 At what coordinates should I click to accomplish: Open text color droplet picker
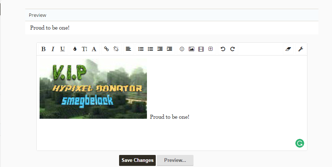coord(75,49)
